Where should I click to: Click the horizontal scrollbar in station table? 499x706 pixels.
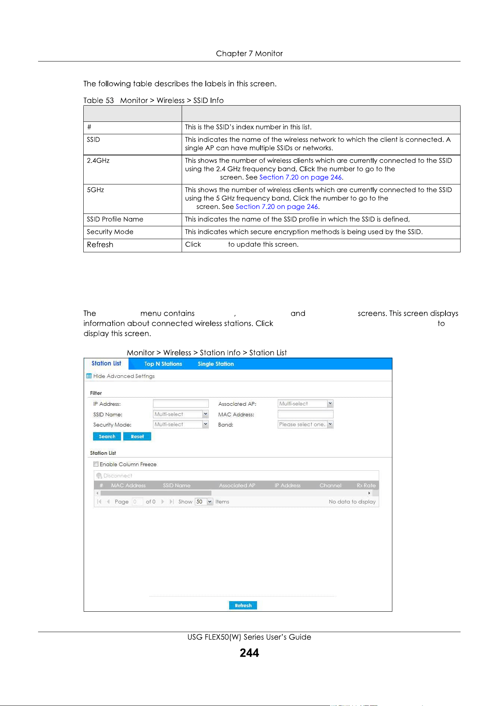(x=156, y=493)
